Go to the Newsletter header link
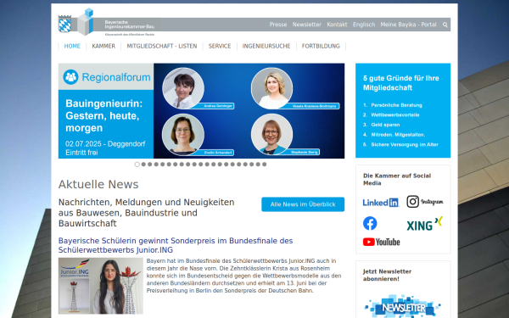 [x=307, y=25]
